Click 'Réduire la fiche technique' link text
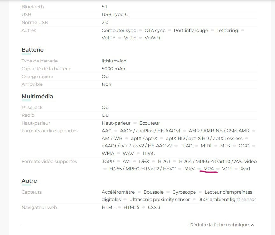Image resolution: width=275 pixels, height=235 pixels. (219, 225)
